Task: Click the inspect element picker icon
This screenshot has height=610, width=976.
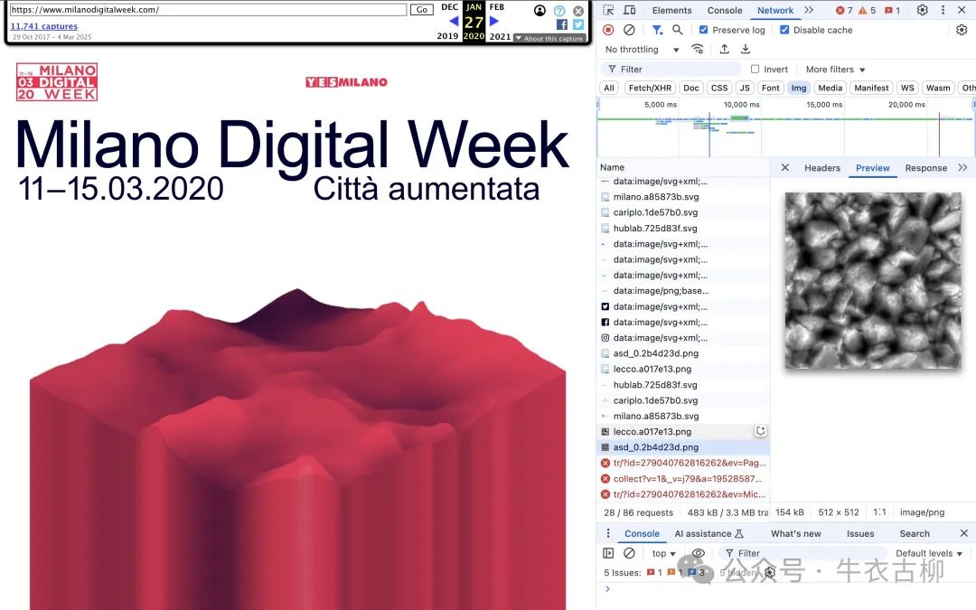Action: 608,10
